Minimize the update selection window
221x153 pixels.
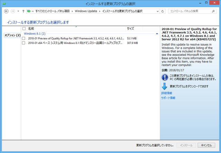(x=200, y=3)
